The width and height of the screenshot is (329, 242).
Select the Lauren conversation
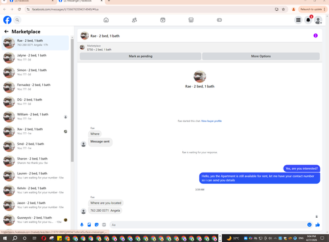tap(36, 176)
